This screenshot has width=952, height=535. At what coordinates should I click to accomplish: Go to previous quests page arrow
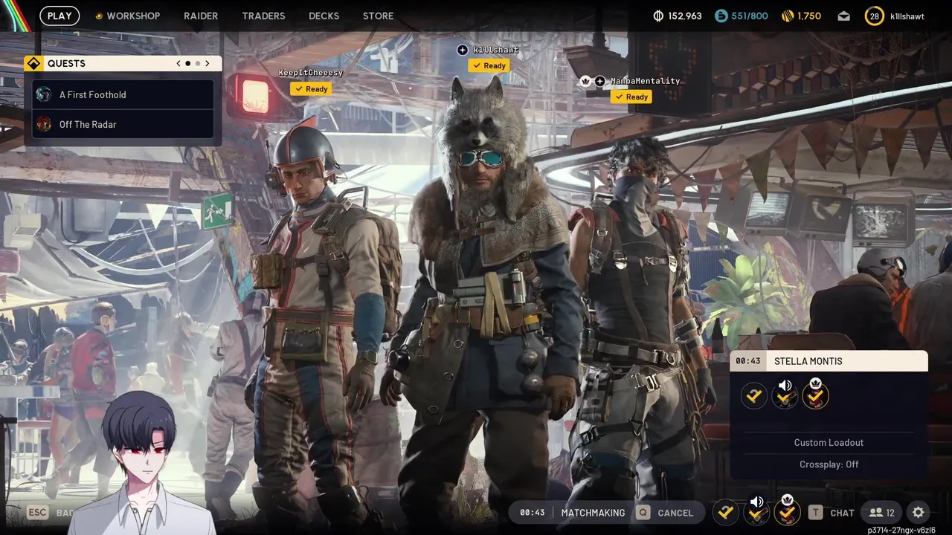click(x=178, y=63)
